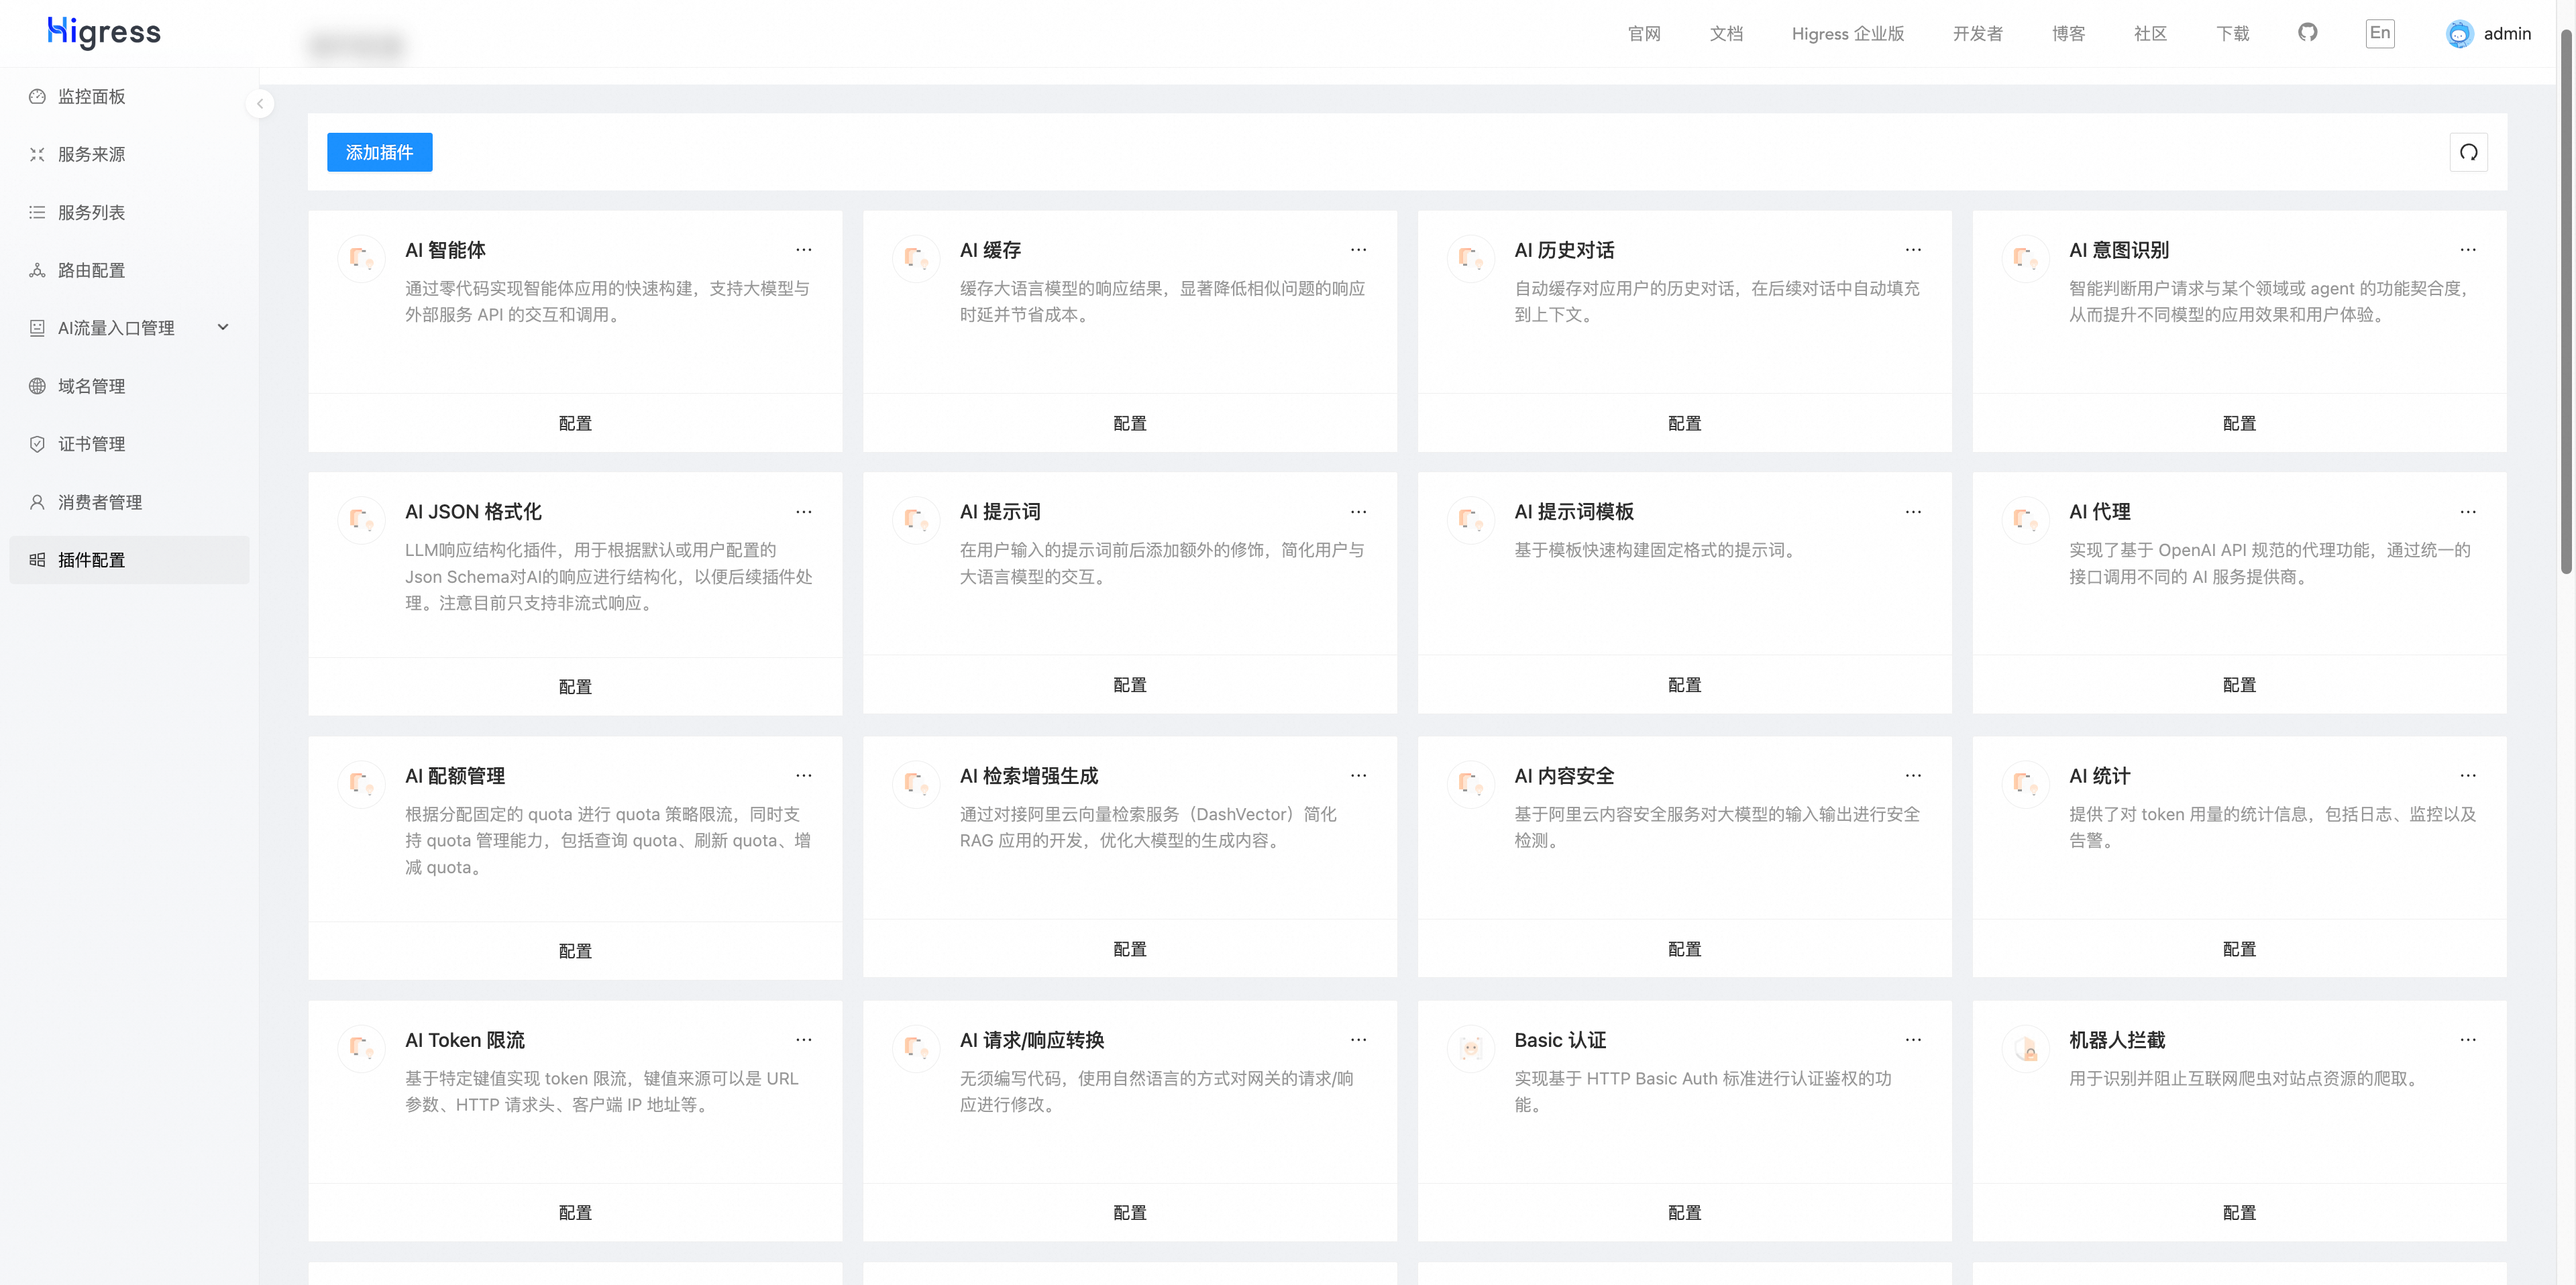Viewport: 2576px width, 1285px height.
Task: Click the AI 智能体 plugin icon
Action: coord(361,258)
